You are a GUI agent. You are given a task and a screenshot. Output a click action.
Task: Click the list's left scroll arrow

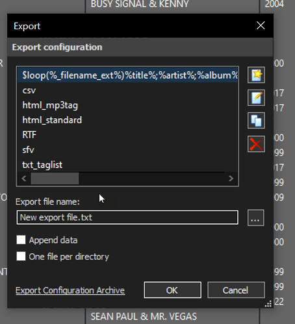24,179
